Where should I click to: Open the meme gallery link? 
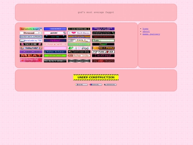[151, 34]
